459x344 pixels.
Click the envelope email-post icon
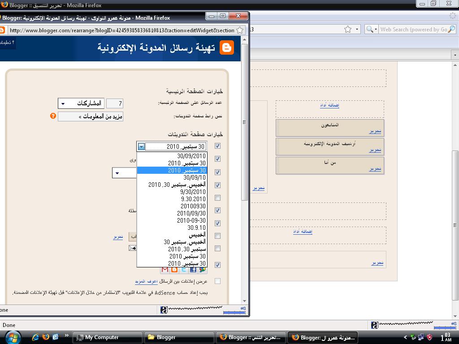tap(132, 248)
